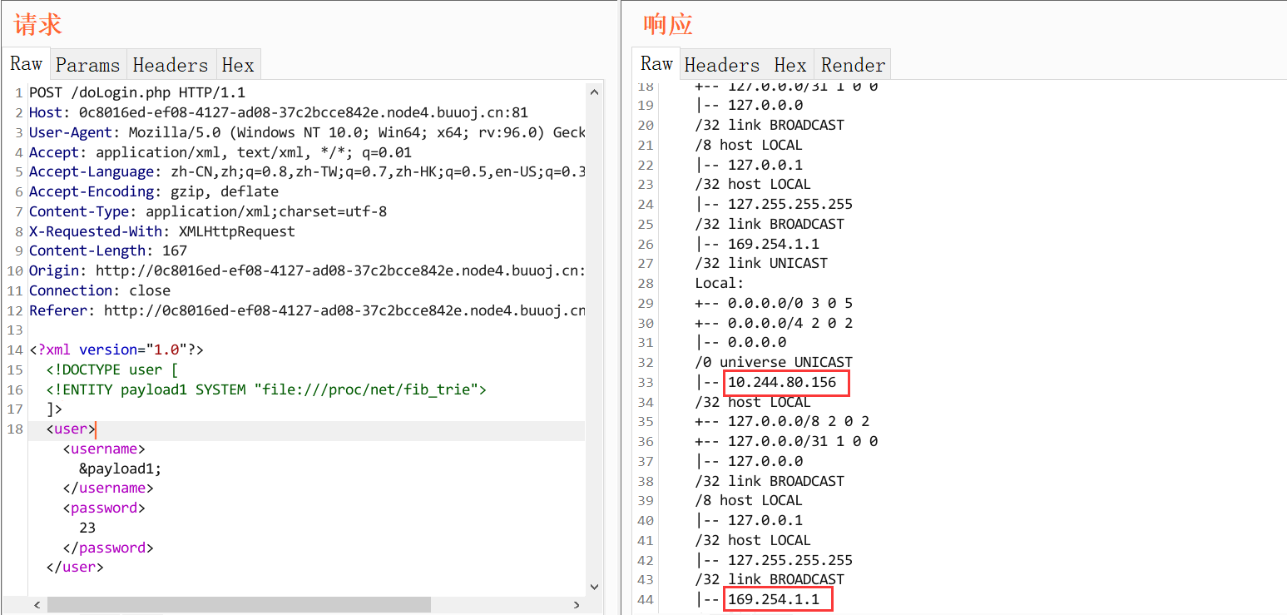Click the X-Requested-With header line
This screenshot has width=1287, height=615.
[x=162, y=231]
